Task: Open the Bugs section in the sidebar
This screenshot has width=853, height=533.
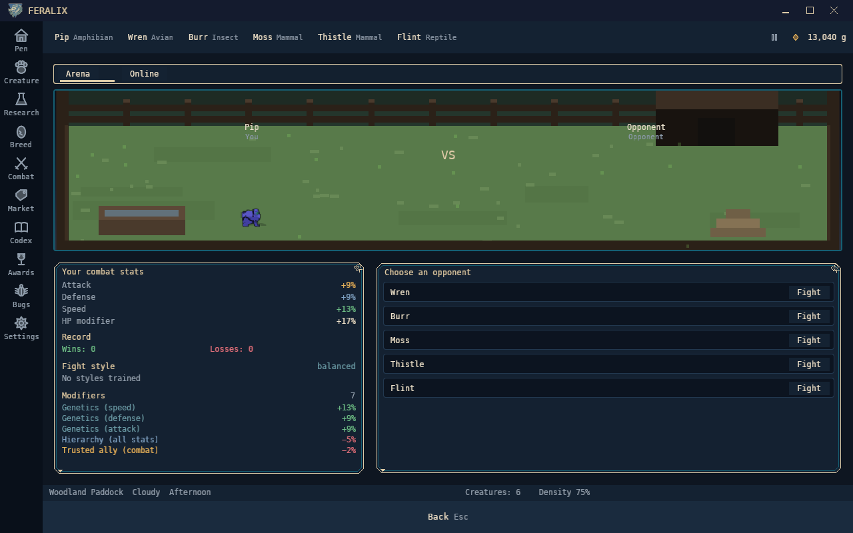Action: tap(21, 296)
